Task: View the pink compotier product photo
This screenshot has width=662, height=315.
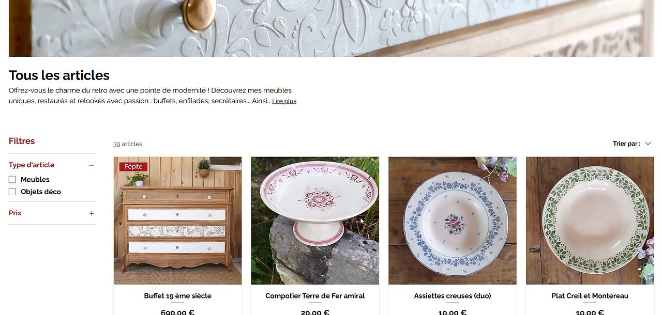Action: 315,221
